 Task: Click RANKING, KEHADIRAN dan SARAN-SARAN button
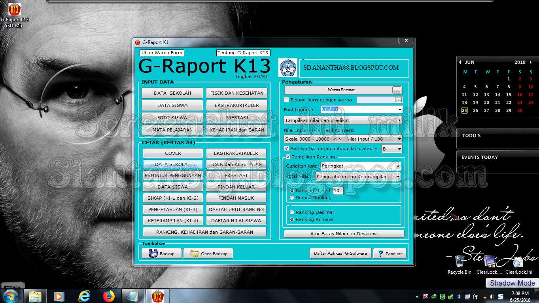pyautogui.click(x=204, y=232)
